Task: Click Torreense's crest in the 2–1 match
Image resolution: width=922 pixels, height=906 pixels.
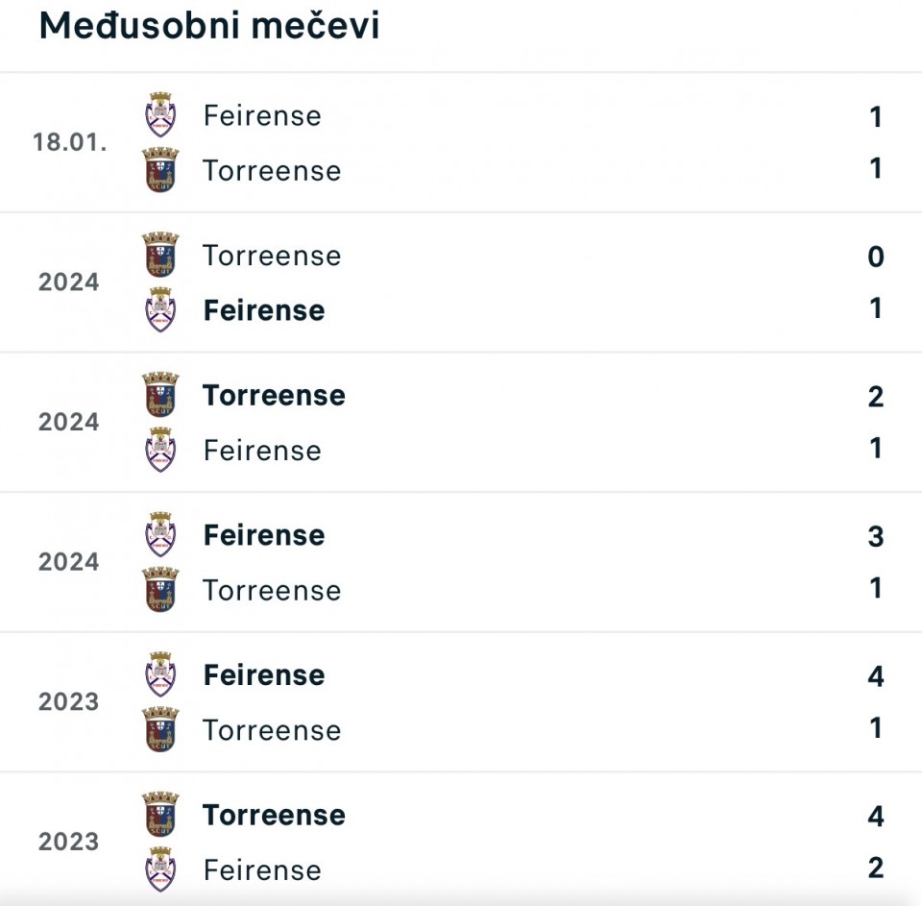Action: [160, 395]
